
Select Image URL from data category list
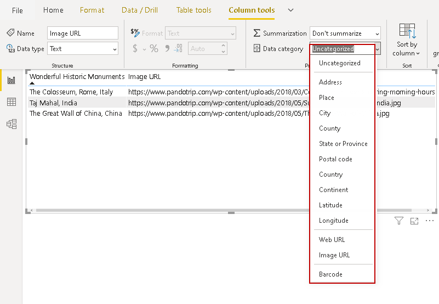point(334,255)
